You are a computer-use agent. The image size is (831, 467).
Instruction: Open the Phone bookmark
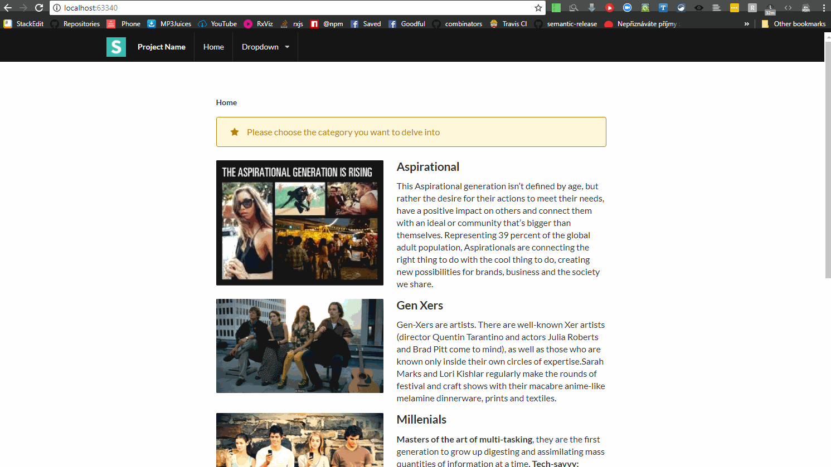click(124, 24)
